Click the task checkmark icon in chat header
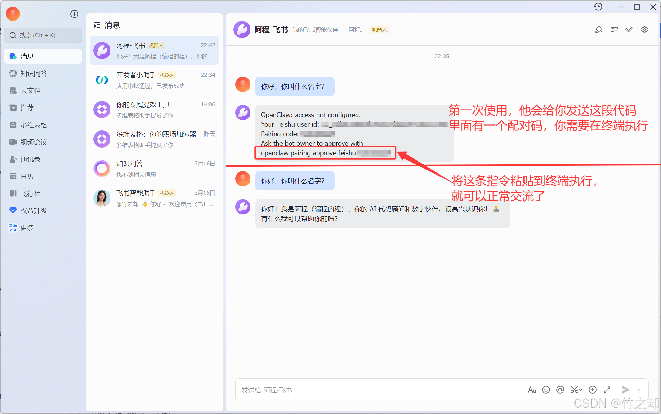This screenshot has width=661, height=414. click(629, 30)
